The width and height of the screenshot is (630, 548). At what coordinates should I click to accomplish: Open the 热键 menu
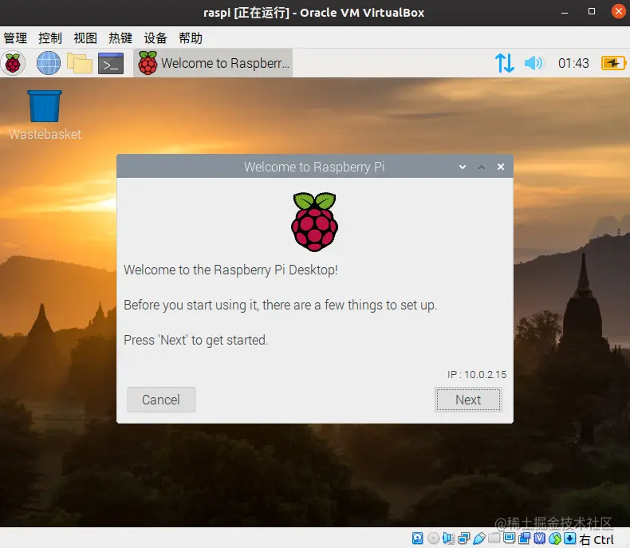coord(120,38)
